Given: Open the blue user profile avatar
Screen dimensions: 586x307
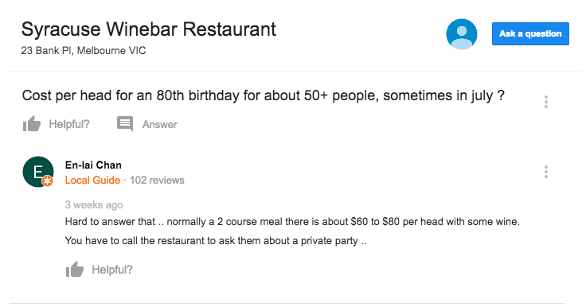Looking at the screenshot, I should point(462,34).
